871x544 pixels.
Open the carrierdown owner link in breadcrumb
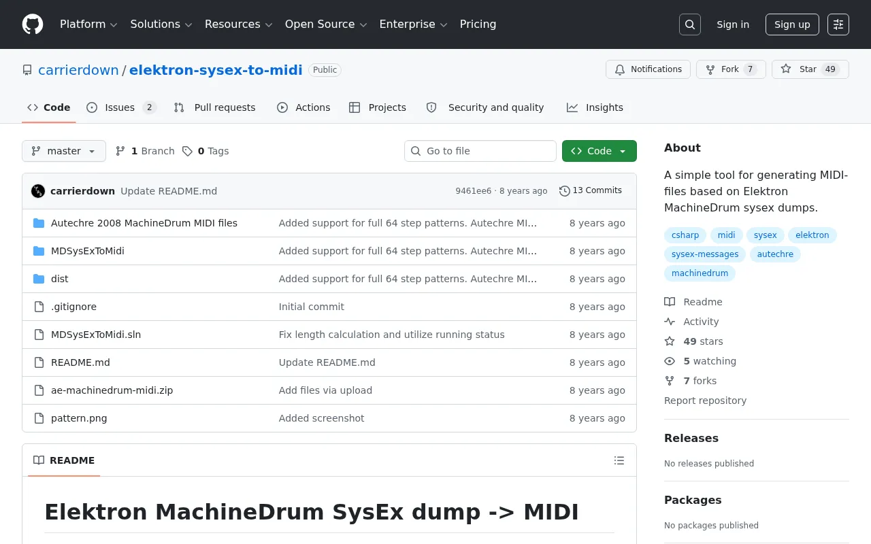78,70
